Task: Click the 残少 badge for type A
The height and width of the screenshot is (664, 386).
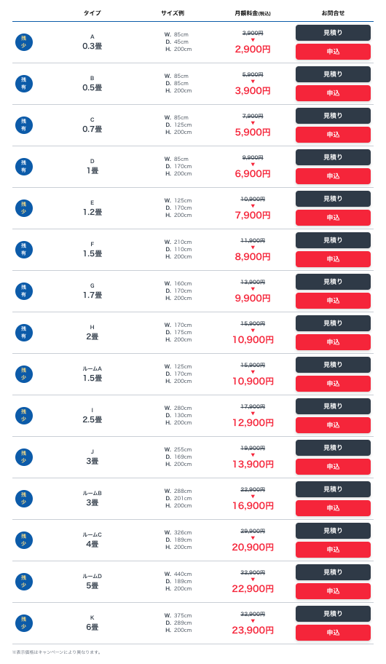Action: [24, 42]
